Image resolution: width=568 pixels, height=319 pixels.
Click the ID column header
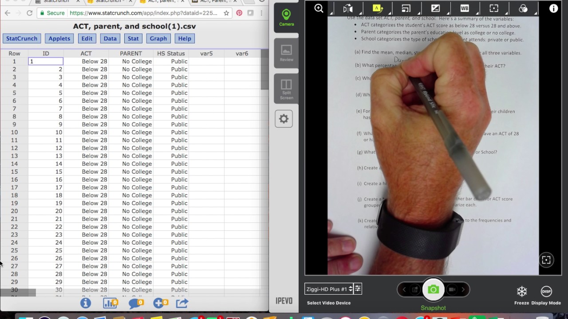pyautogui.click(x=46, y=54)
